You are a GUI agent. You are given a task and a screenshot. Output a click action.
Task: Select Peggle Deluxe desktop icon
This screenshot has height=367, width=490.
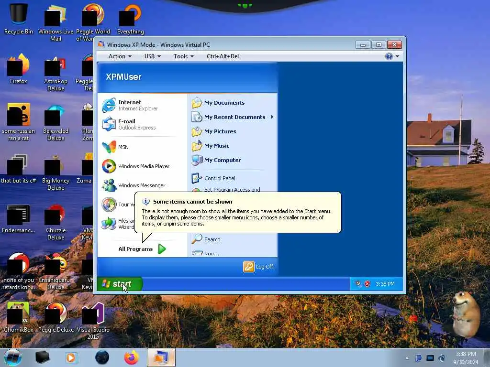tap(56, 317)
